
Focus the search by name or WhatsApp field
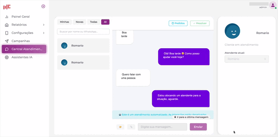point(83,32)
